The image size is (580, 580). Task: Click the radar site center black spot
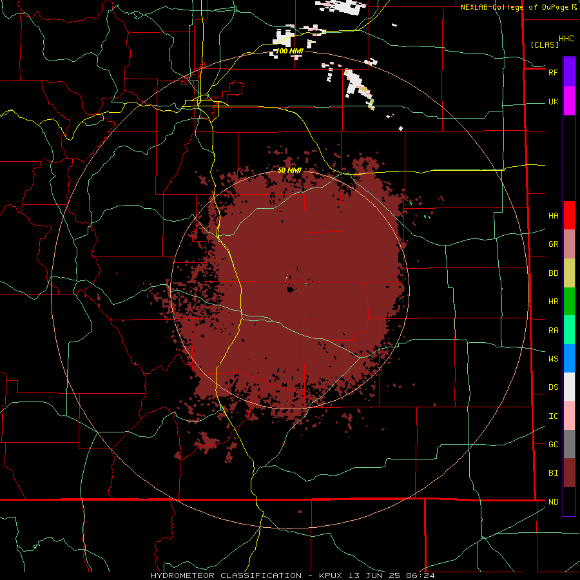[291, 289]
